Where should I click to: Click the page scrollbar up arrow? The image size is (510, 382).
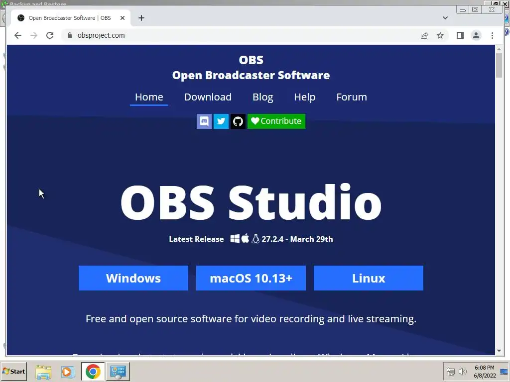click(499, 49)
